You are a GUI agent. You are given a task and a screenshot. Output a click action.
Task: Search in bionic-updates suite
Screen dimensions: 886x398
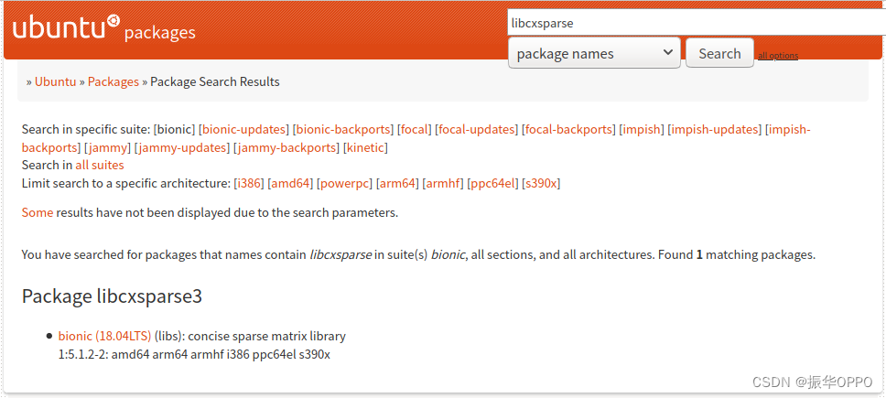(244, 129)
